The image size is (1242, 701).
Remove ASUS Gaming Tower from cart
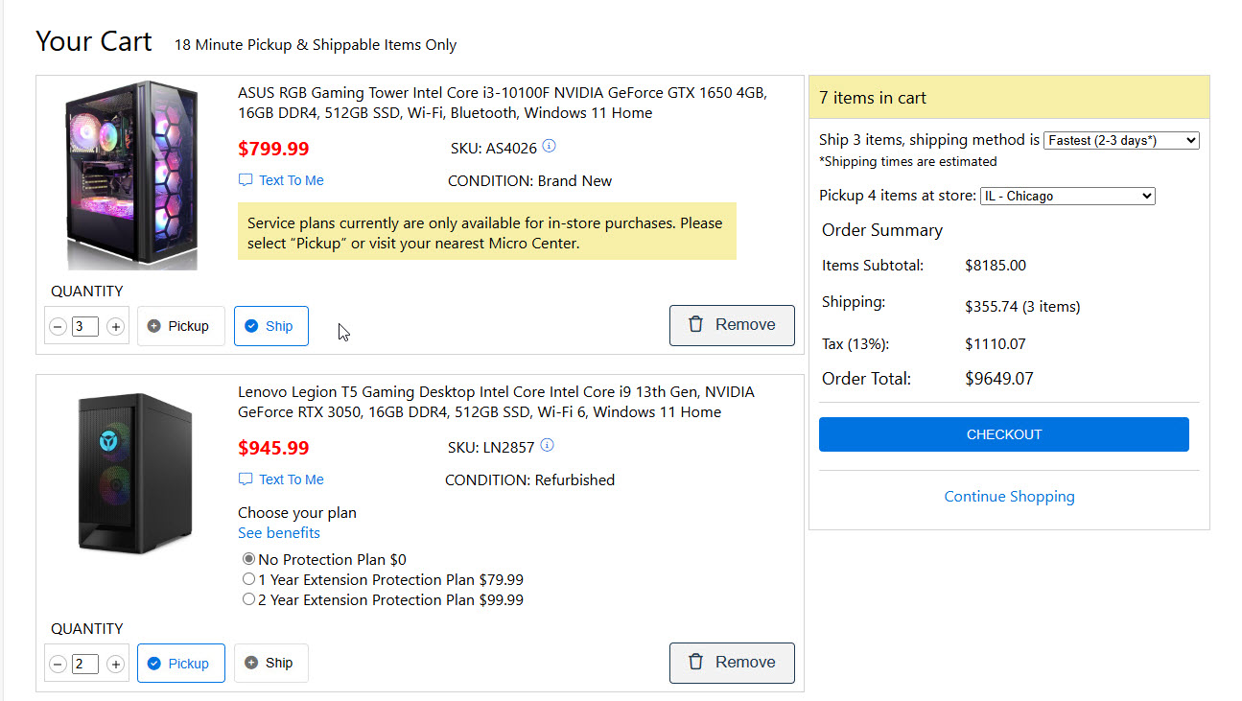732,325
